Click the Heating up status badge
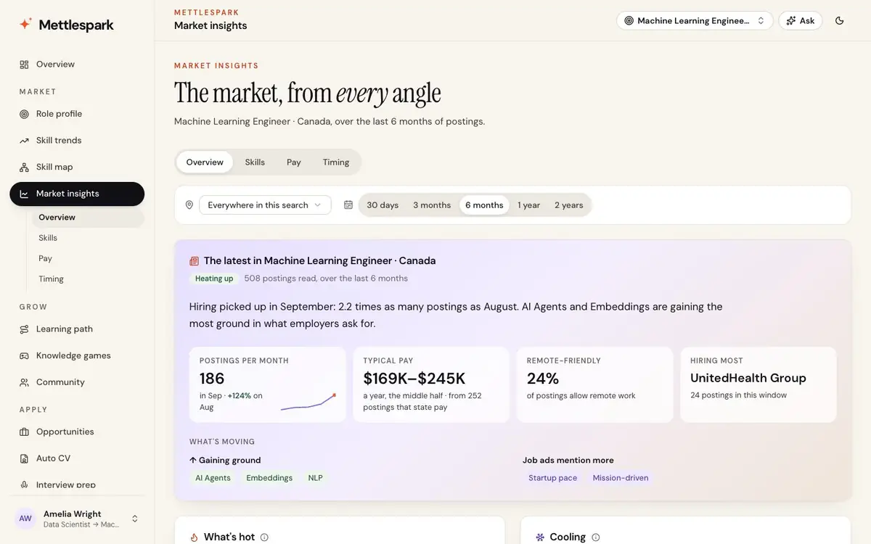 tap(214, 279)
